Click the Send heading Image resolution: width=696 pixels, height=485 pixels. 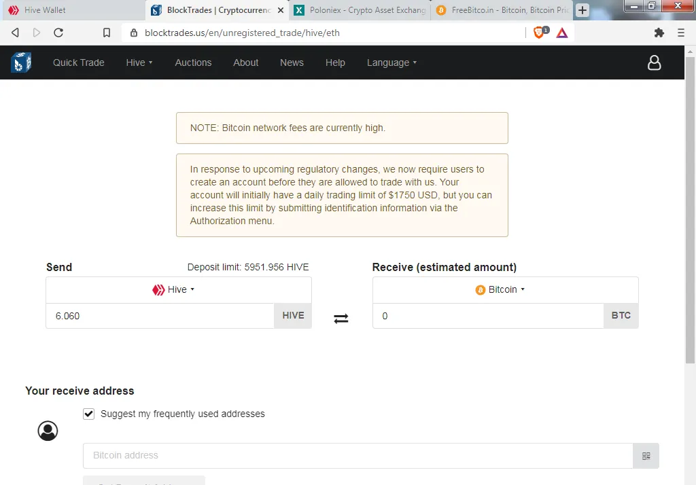[x=59, y=267]
